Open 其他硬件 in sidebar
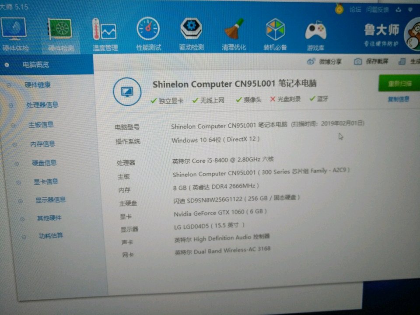Image resolution: width=420 pixels, height=315 pixels. [49, 218]
